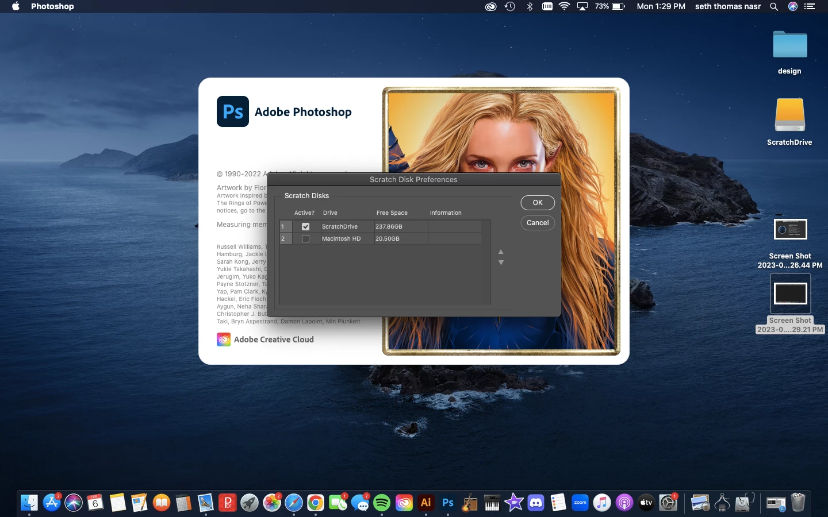This screenshot has width=828, height=517.
Task: Open Podcasts in the Dock
Action: pos(624,503)
